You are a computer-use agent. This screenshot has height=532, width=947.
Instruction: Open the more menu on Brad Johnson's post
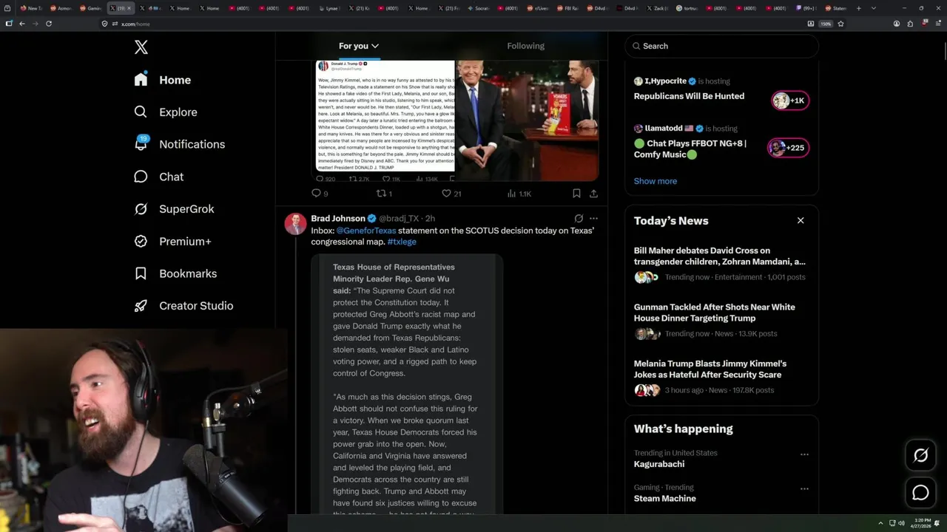[593, 219]
